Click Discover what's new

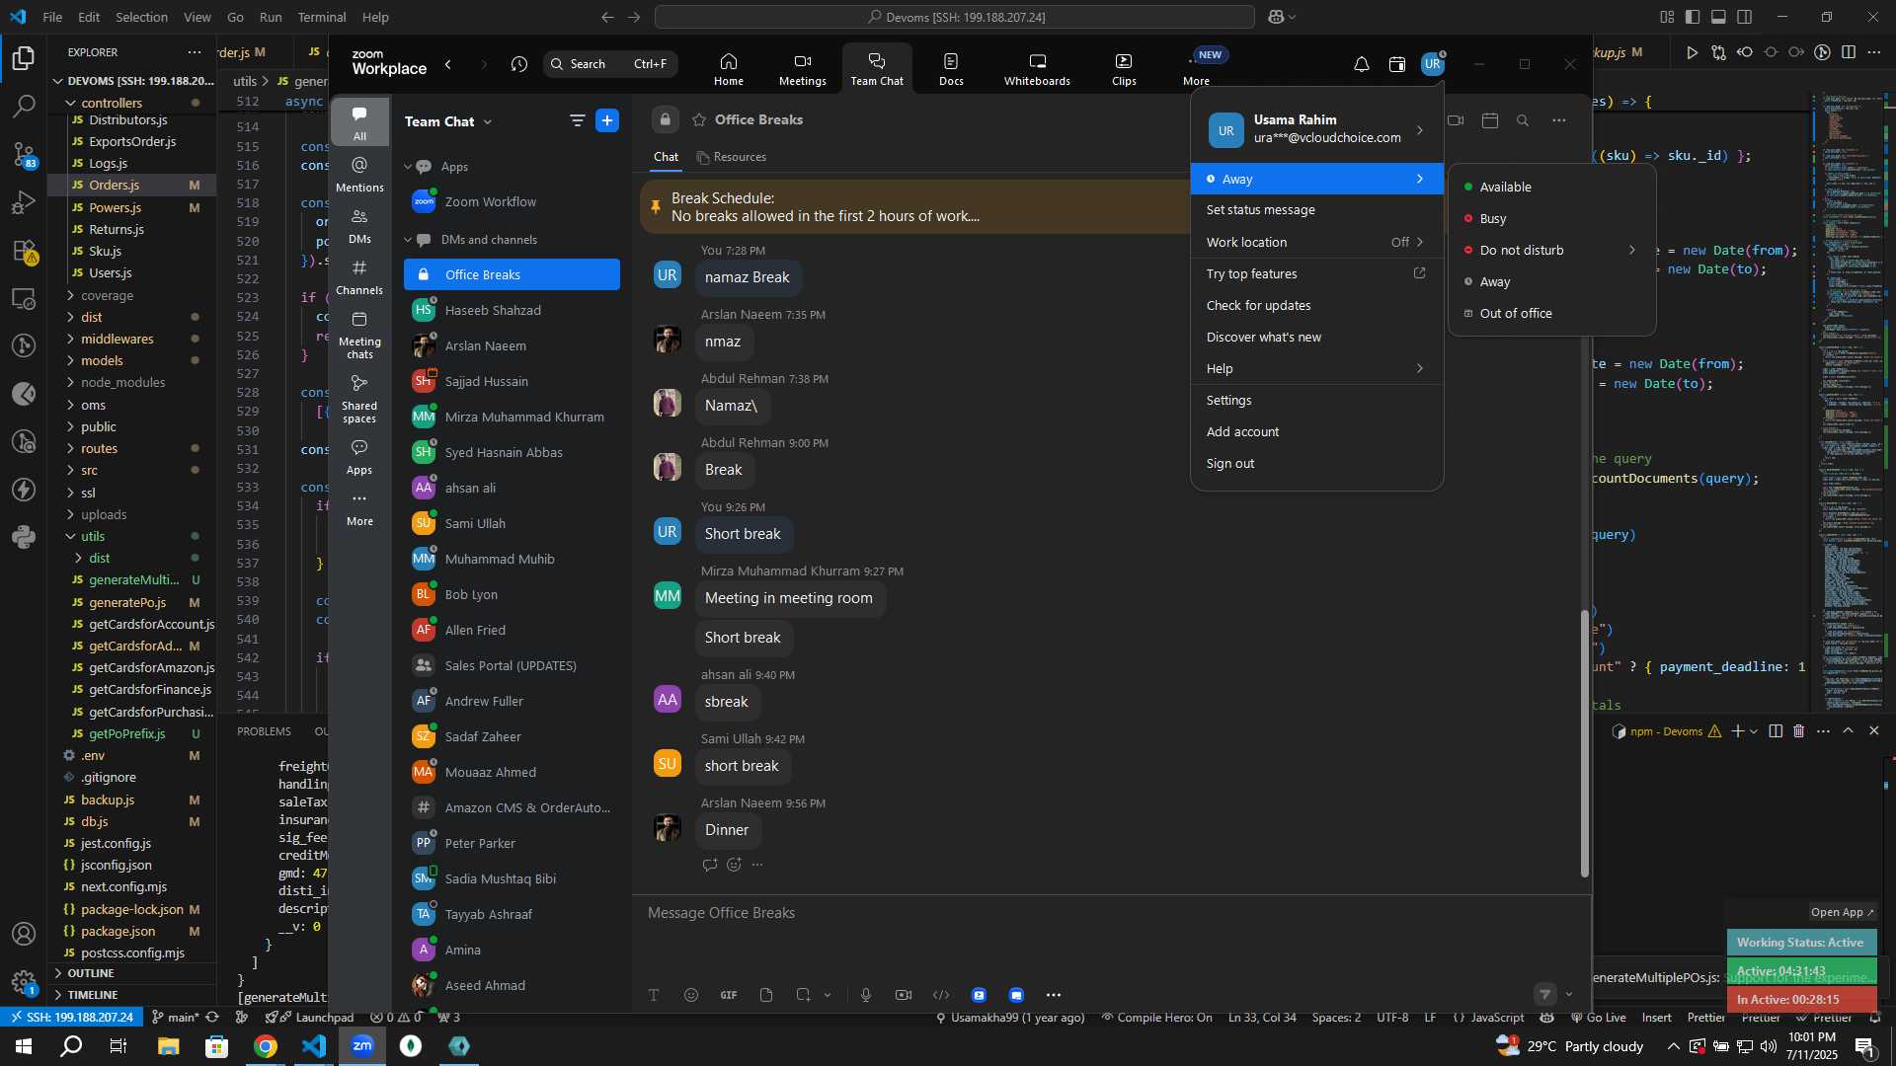[1316, 337]
